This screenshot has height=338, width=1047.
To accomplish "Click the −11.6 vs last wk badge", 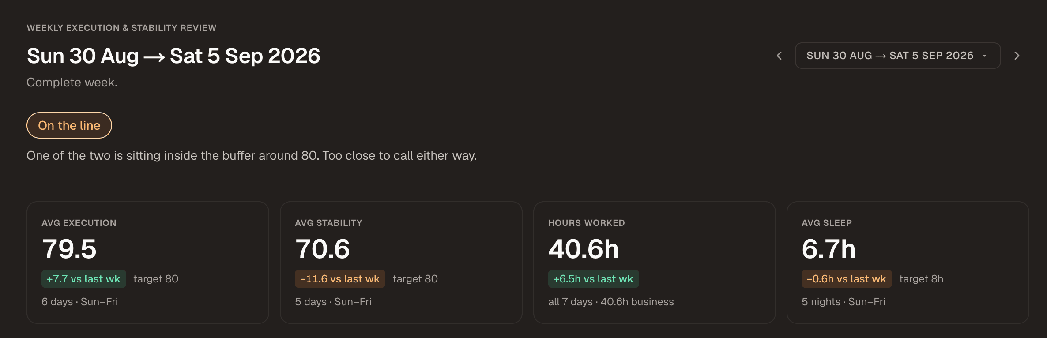I will [340, 279].
